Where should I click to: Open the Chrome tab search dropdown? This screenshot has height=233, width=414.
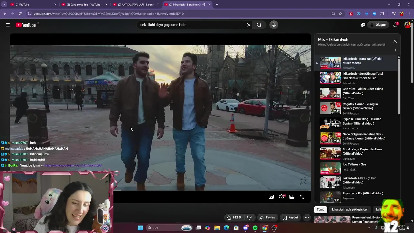(4, 4)
